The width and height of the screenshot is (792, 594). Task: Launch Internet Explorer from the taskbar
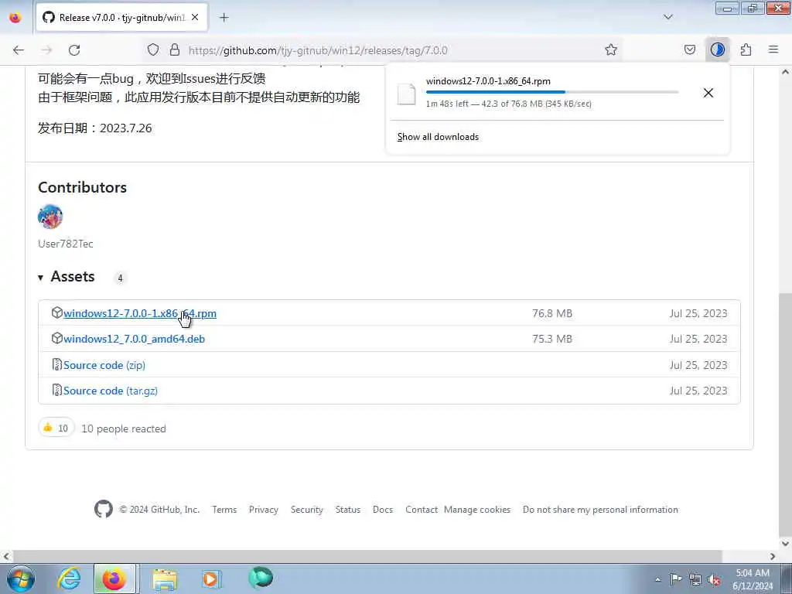(x=69, y=579)
